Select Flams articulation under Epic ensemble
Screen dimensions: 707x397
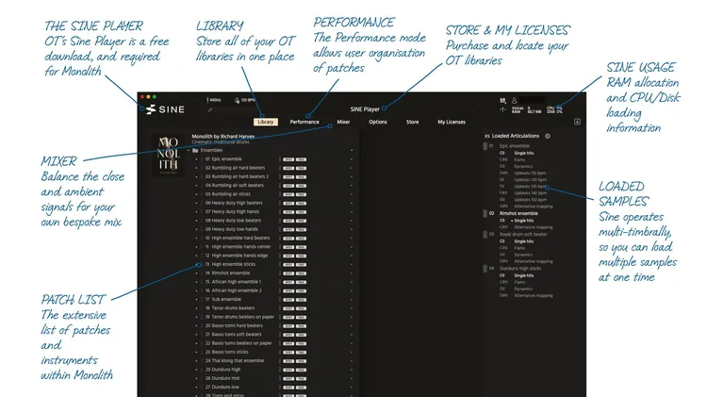coord(519,159)
